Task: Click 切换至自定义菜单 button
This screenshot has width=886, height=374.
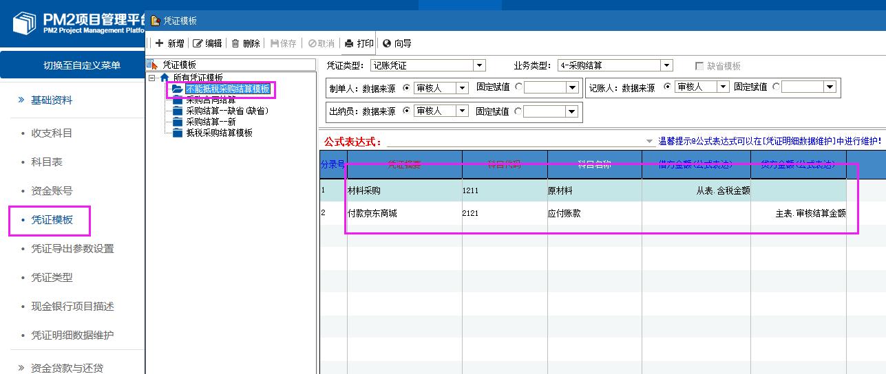Action: [81, 65]
